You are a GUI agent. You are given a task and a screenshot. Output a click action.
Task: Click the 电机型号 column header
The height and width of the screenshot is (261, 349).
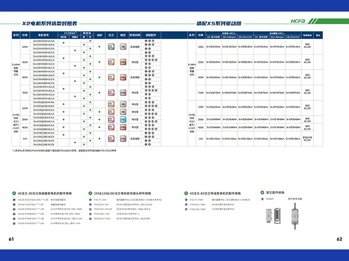45,35
